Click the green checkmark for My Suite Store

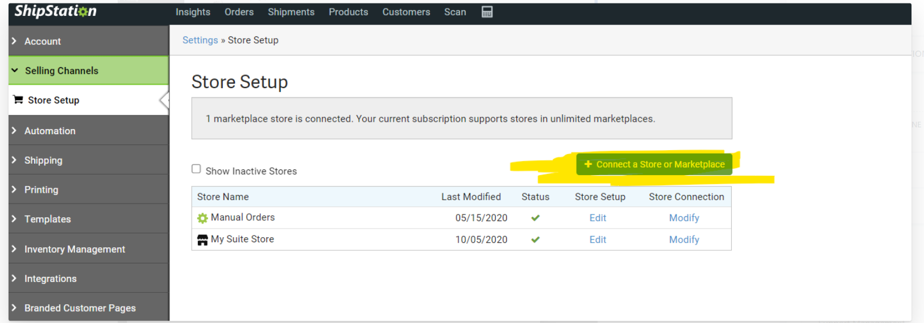tap(535, 239)
